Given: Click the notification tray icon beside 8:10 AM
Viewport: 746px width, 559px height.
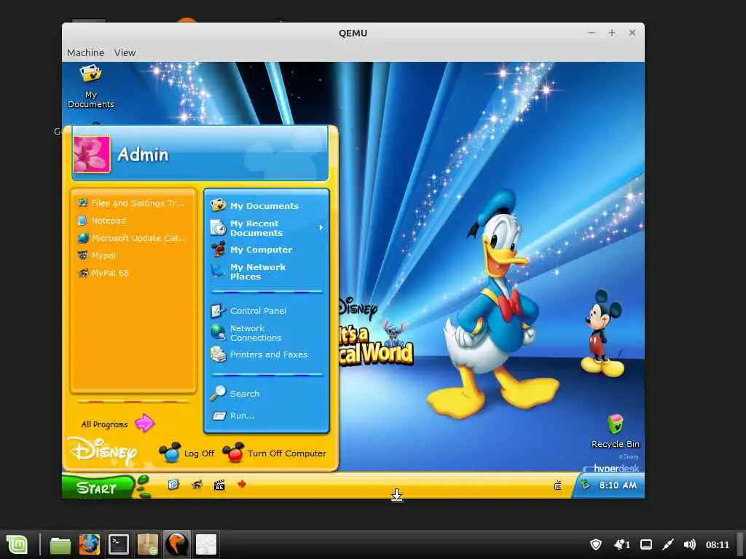Looking at the screenshot, I should (585, 485).
